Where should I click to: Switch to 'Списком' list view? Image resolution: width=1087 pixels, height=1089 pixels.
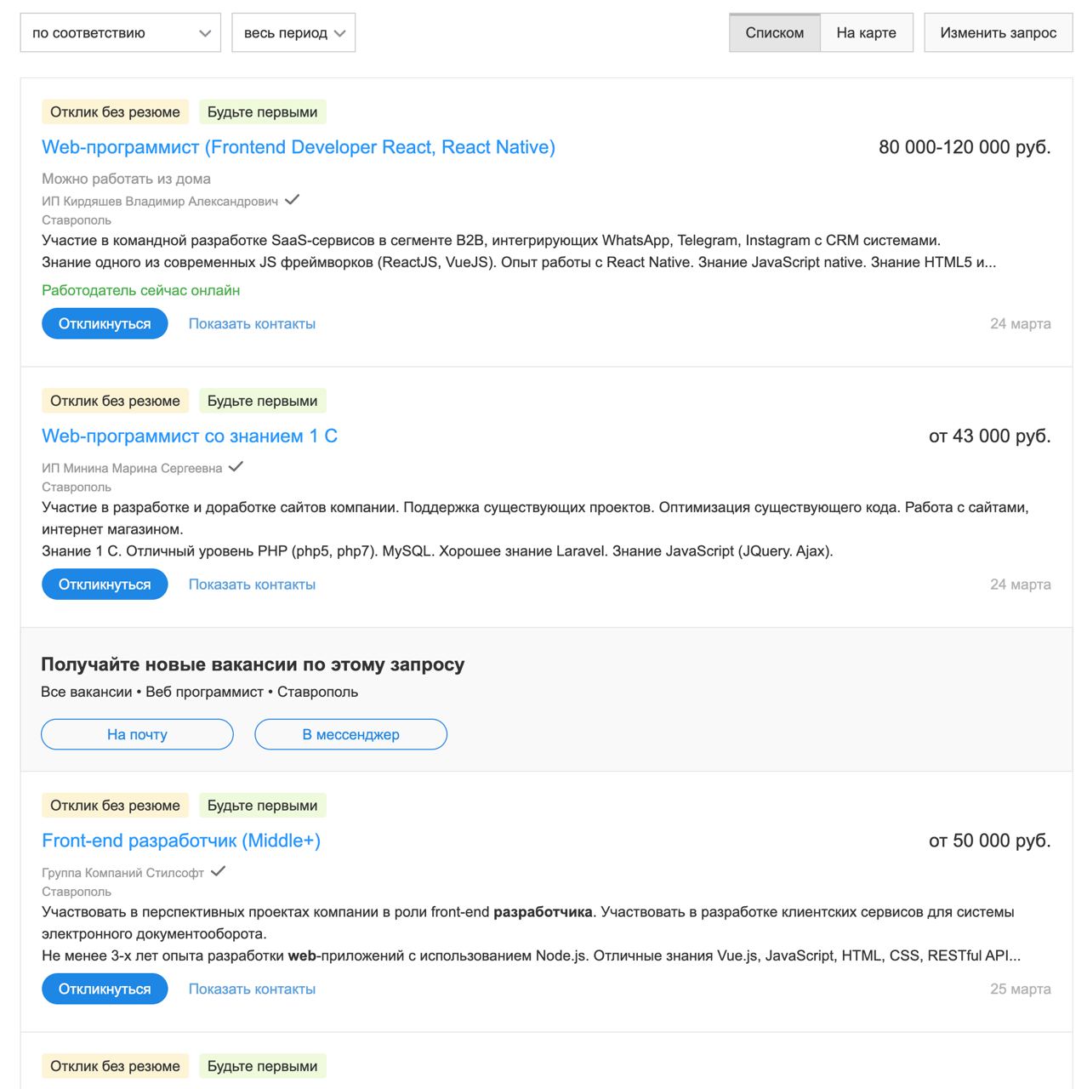click(x=774, y=33)
